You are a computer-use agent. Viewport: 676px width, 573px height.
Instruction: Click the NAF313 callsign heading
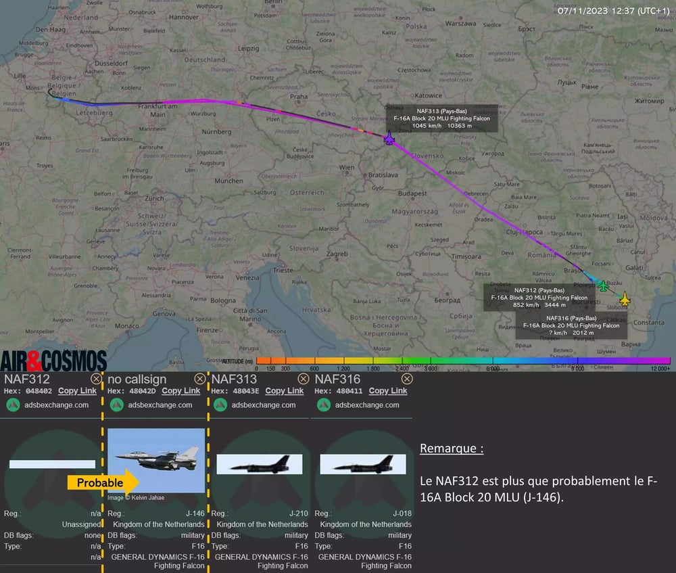[x=234, y=380]
